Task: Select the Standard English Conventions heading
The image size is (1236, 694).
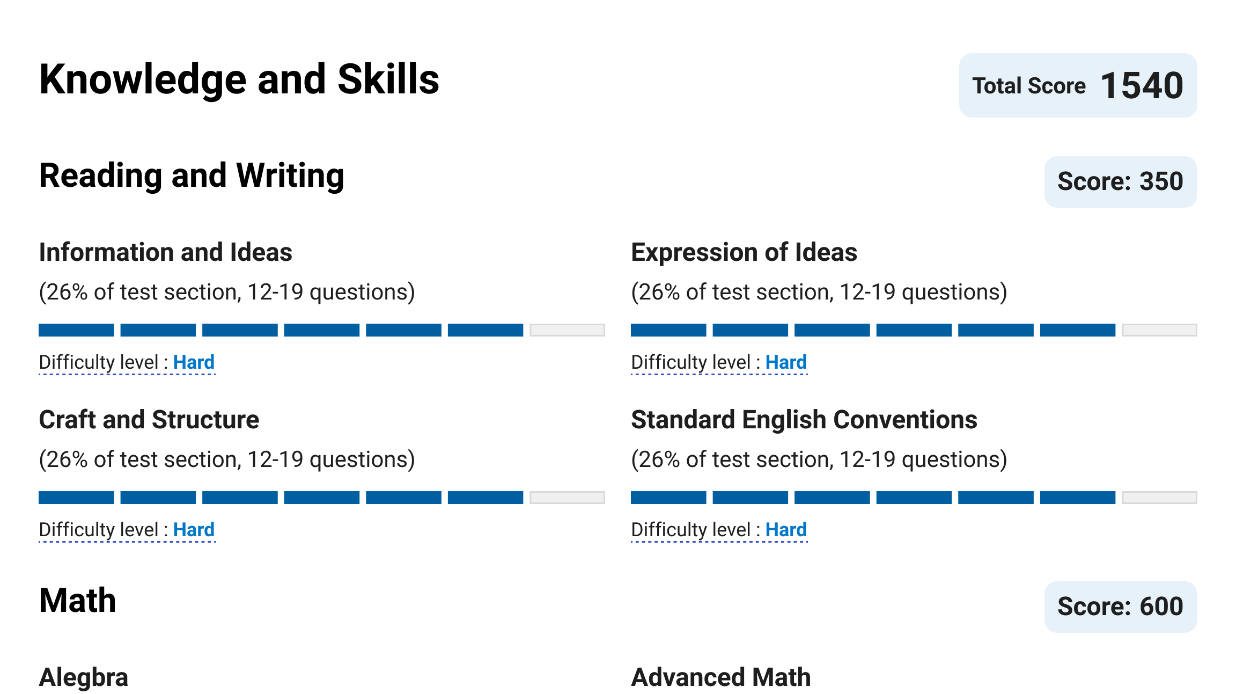Action: [x=804, y=420]
